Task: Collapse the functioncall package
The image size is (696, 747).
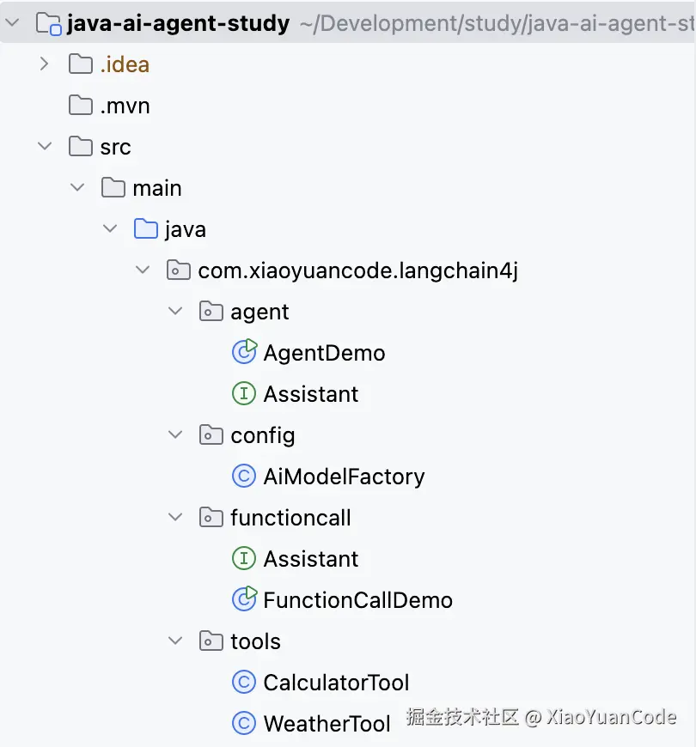Action: (x=175, y=517)
